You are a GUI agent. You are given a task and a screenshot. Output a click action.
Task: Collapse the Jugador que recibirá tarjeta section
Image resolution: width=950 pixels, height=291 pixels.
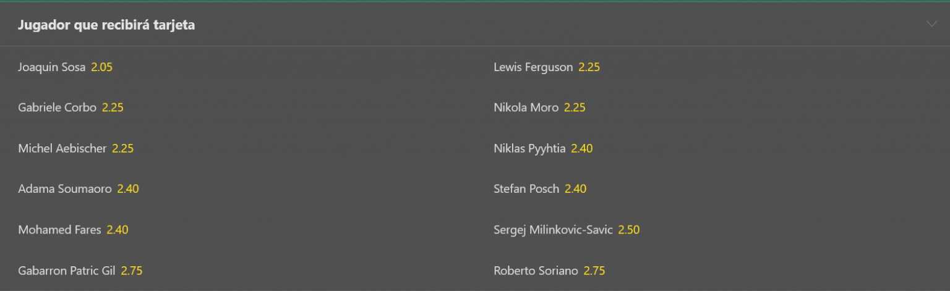(931, 24)
